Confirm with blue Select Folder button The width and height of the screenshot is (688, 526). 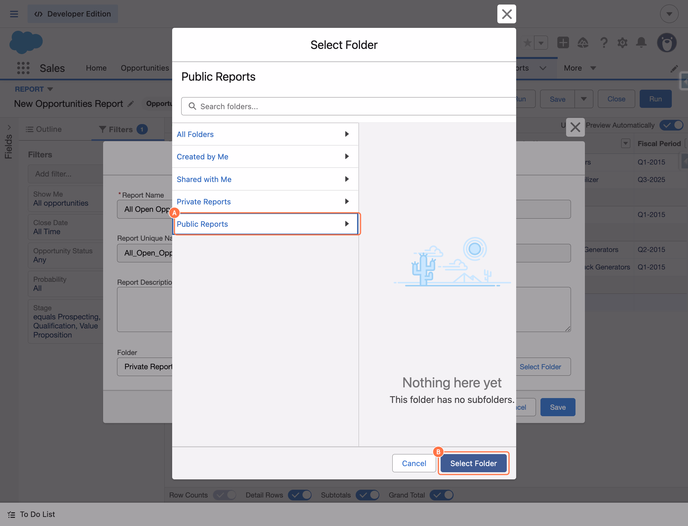[x=473, y=463]
